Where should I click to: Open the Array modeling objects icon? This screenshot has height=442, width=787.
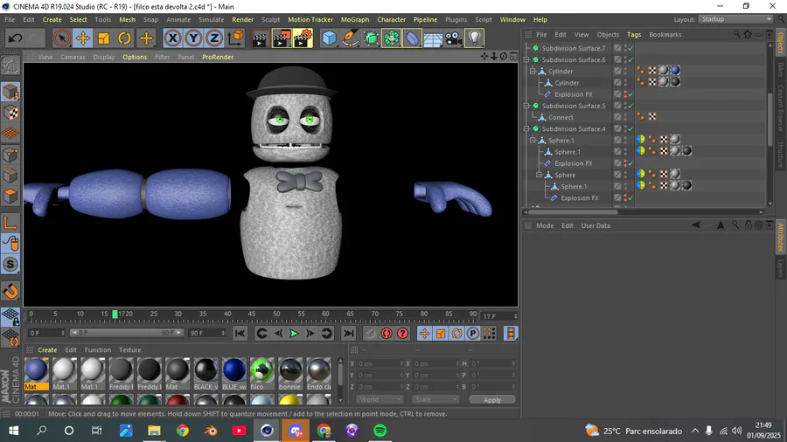tap(392, 38)
